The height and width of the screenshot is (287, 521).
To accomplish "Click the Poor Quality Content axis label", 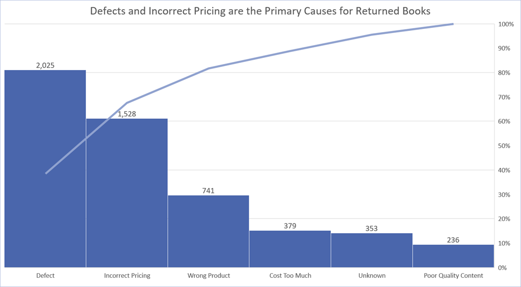I will tap(453, 275).
